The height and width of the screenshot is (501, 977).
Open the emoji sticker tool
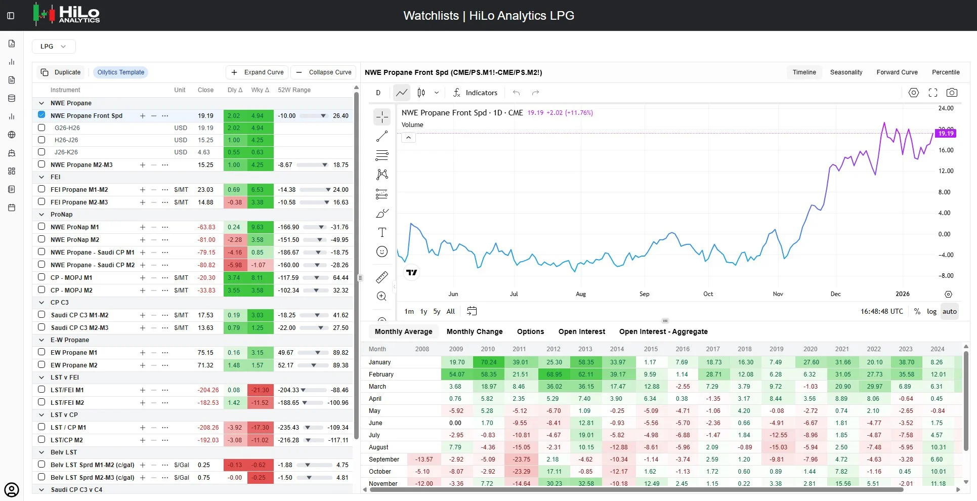[382, 252]
